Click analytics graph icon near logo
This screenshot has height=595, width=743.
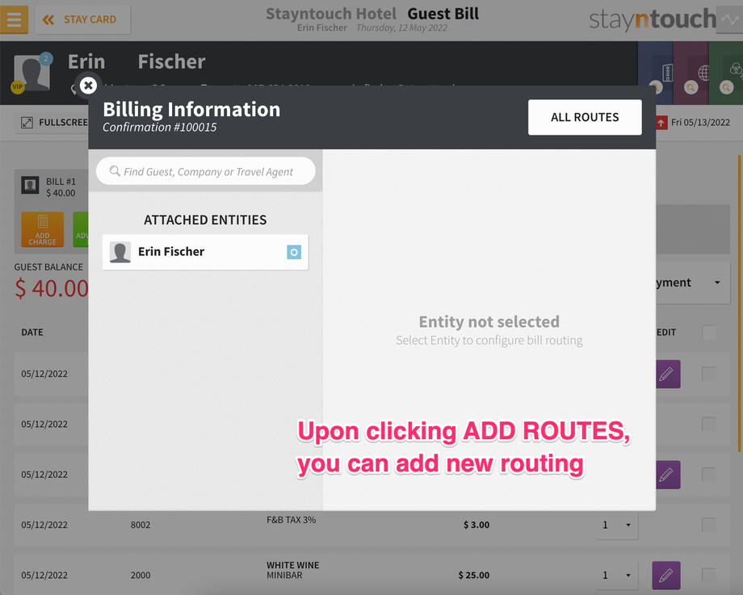pos(729,20)
